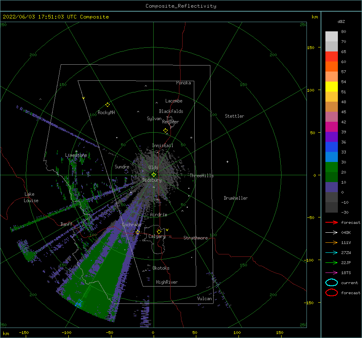Click the green 22JP arrow in the legend
Viewport: 362px width, 338px height.
(331, 262)
